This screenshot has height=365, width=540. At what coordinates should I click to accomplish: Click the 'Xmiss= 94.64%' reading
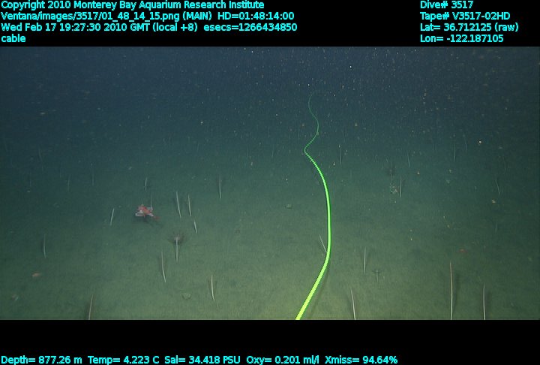click(361, 360)
